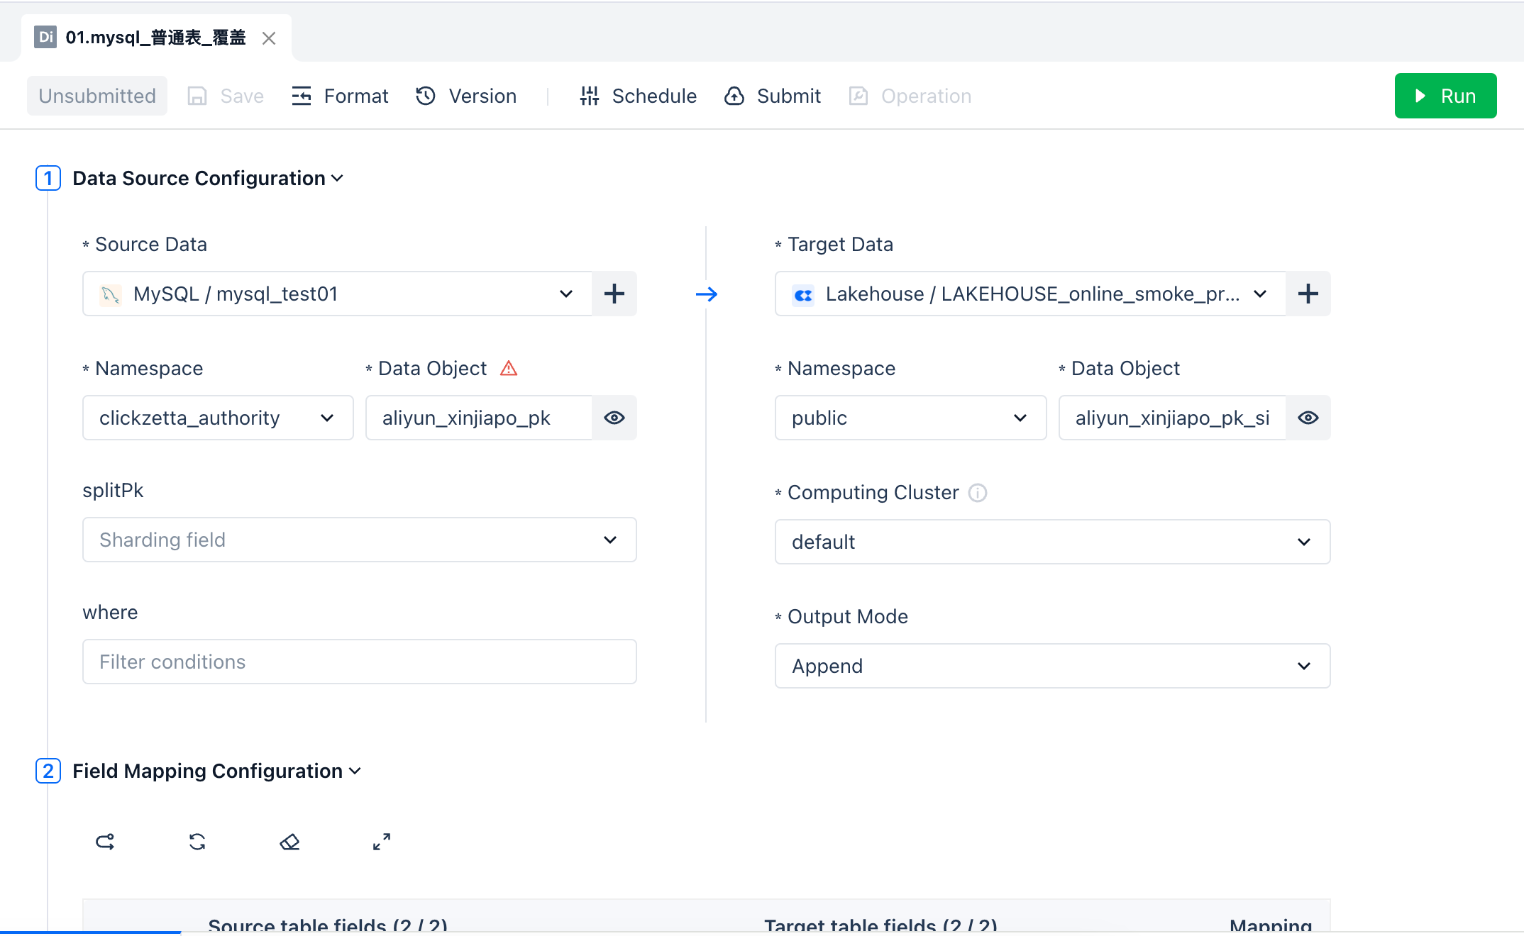
Task: Click the Submit button
Action: coord(773,96)
